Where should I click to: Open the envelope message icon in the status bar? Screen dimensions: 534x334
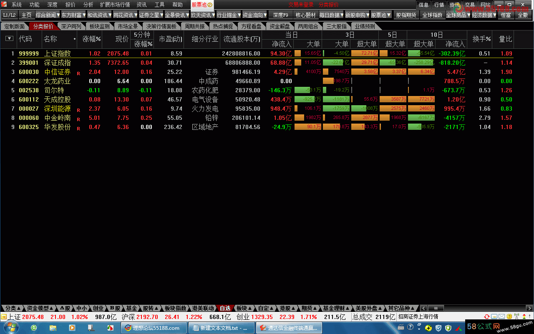pos(501,317)
